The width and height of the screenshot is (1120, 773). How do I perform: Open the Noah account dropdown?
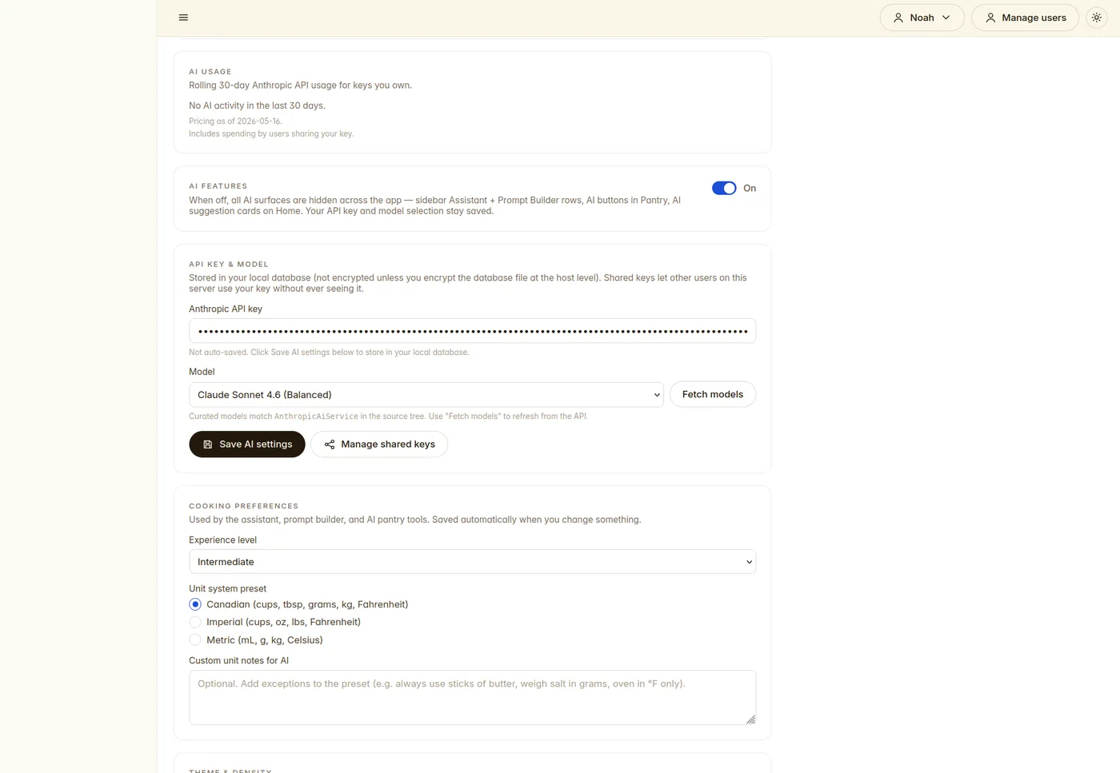click(x=922, y=18)
